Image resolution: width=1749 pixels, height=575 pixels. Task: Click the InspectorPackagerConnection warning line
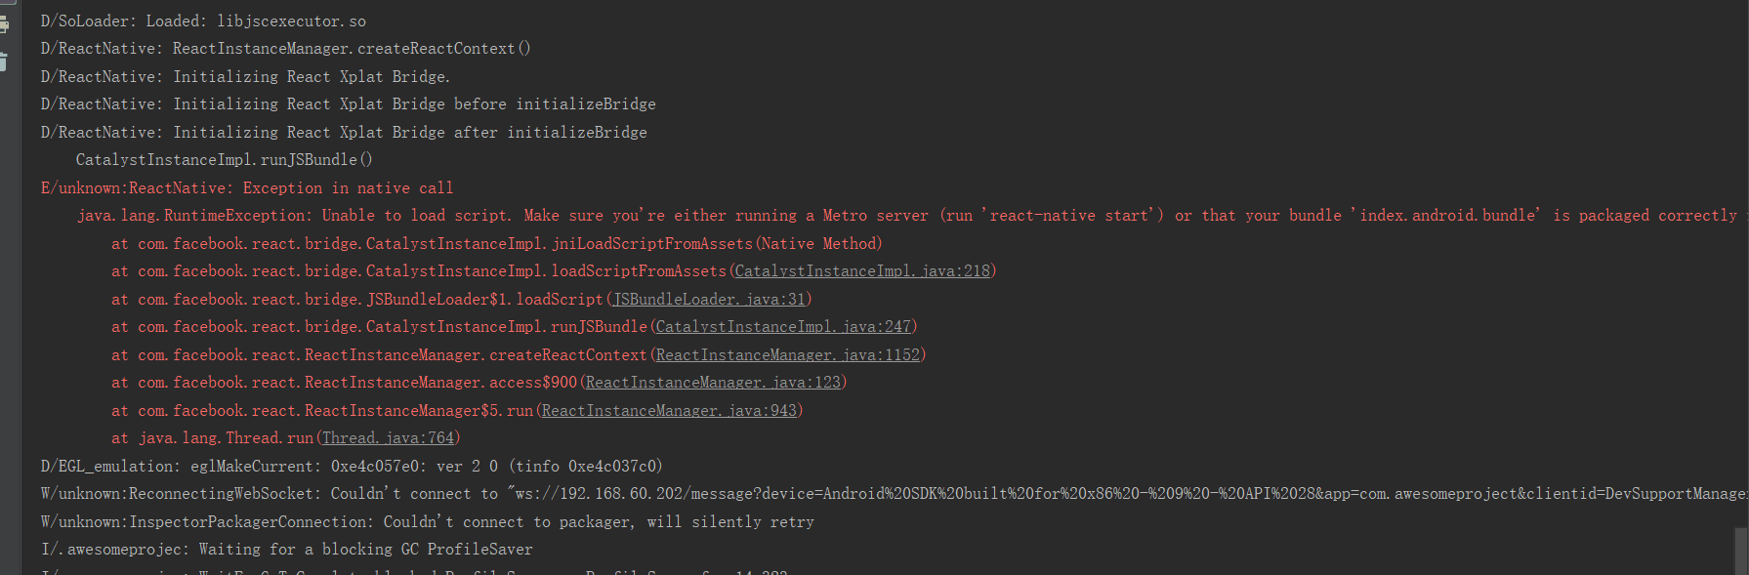pos(428,522)
